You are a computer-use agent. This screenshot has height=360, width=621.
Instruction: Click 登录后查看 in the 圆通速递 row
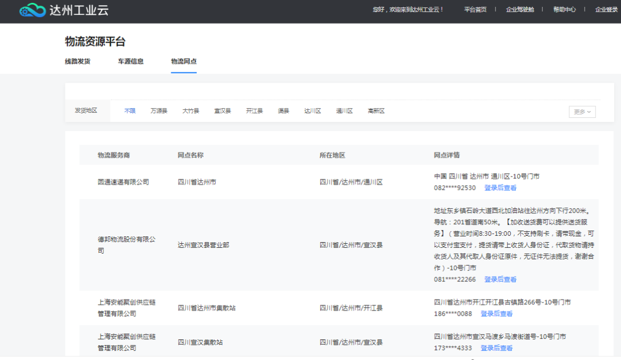click(500, 188)
